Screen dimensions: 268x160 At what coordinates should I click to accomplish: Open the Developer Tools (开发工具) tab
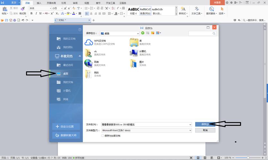pyautogui.click(x=110, y=3)
